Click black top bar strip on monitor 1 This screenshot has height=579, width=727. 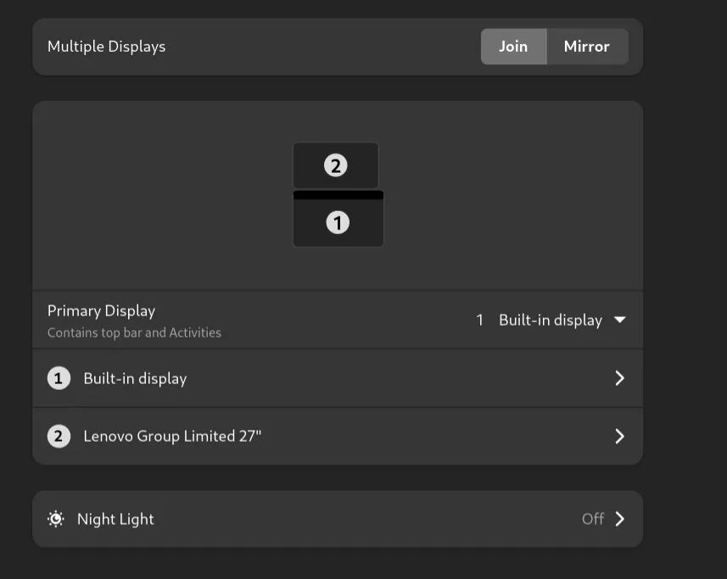click(338, 196)
